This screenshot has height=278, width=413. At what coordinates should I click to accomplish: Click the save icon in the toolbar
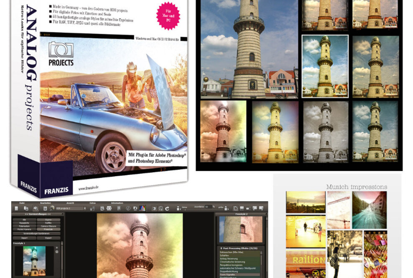[x=45, y=207]
